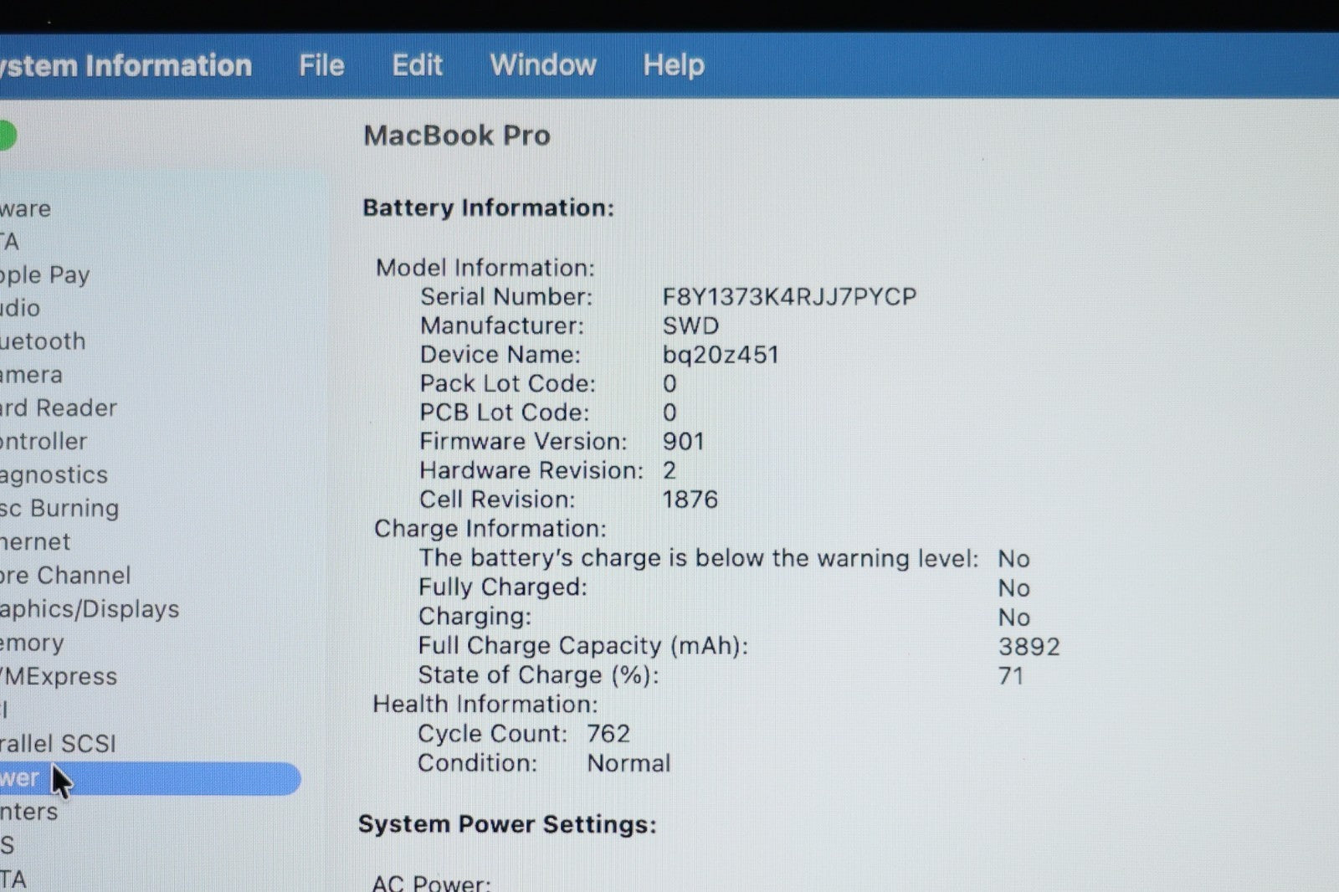Select Parallel SCSI in the sidebar

(x=58, y=744)
